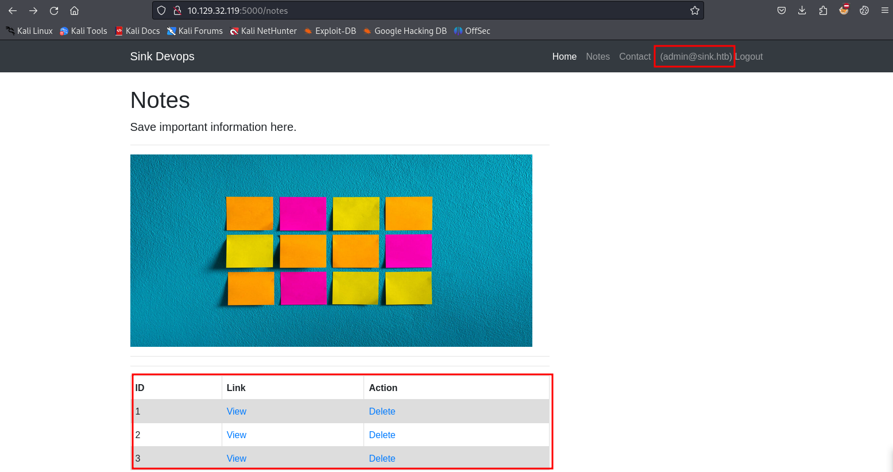Open the Pocket save icon
The width and height of the screenshot is (893, 472).
coord(782,10)
